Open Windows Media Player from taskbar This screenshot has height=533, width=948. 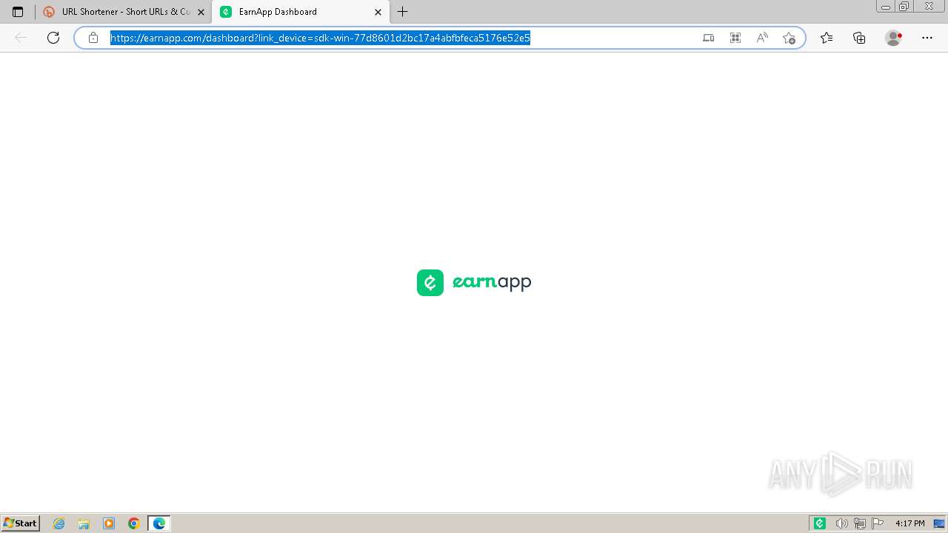[x=109, y=523]
